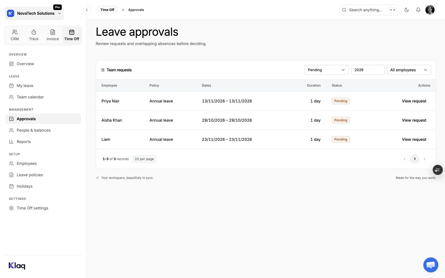Click the Klaq logo

(17, 266)
